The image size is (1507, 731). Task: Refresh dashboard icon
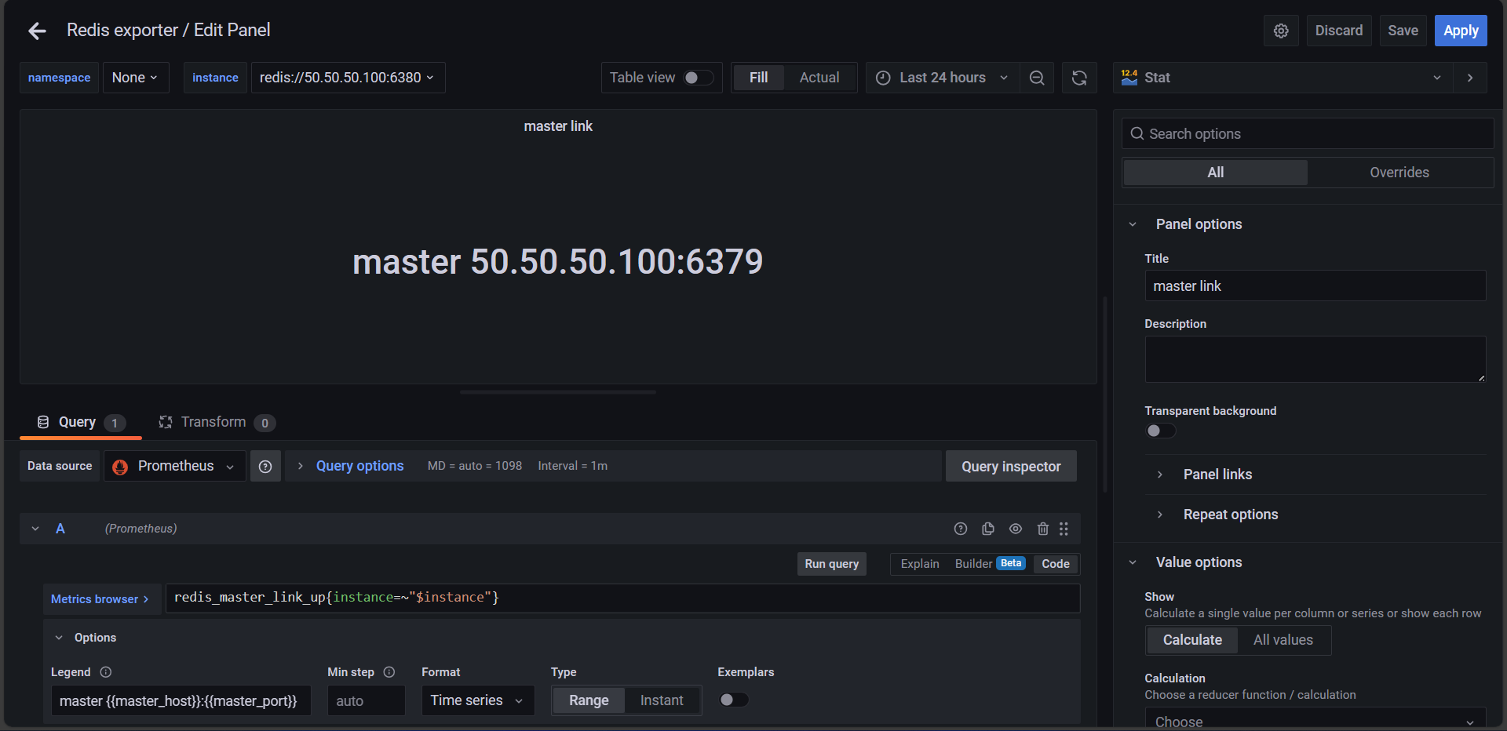coord(1079,78)
